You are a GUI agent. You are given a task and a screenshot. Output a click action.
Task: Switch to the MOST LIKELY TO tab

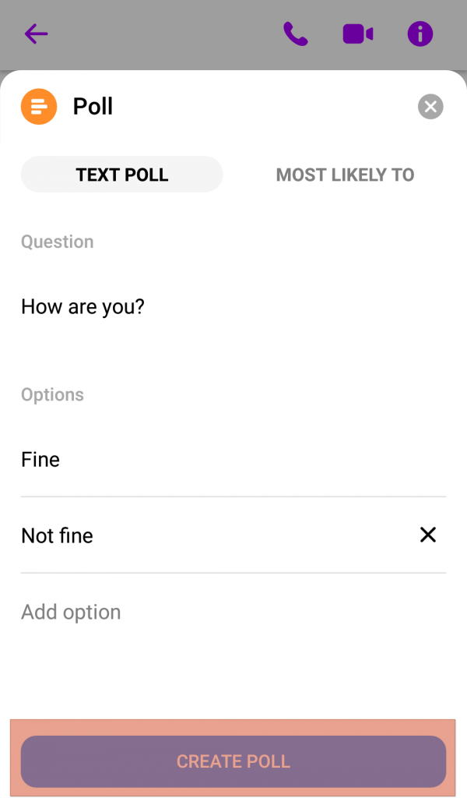(x=345, y=175)
